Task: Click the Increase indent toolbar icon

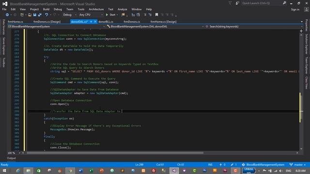Action: pyautogui.click(x=150, y=15)
